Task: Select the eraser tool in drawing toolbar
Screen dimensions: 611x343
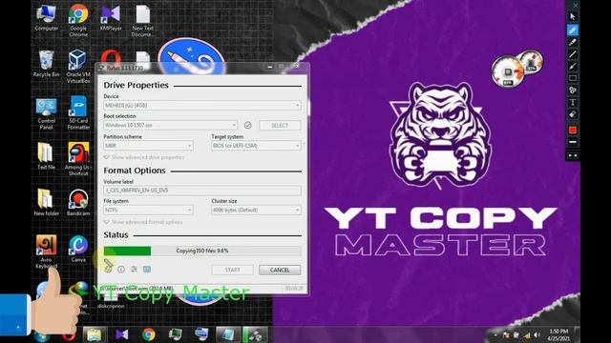Action: 573,114
